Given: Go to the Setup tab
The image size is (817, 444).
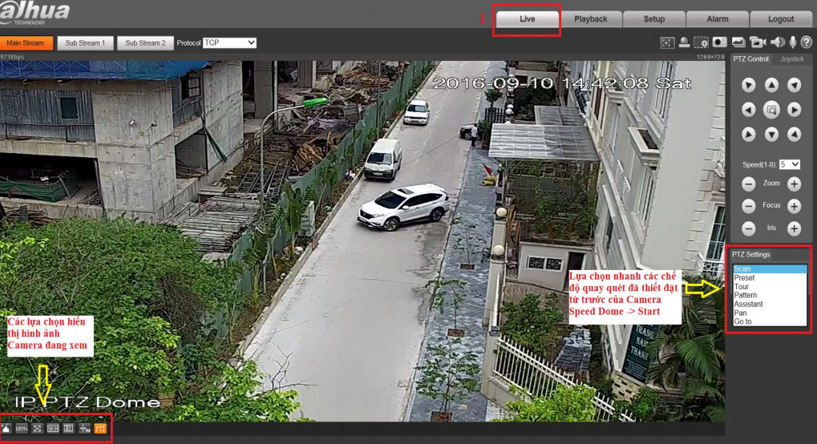Looking at the screenshot, I should pyautogui.click(x=654, y=18).
